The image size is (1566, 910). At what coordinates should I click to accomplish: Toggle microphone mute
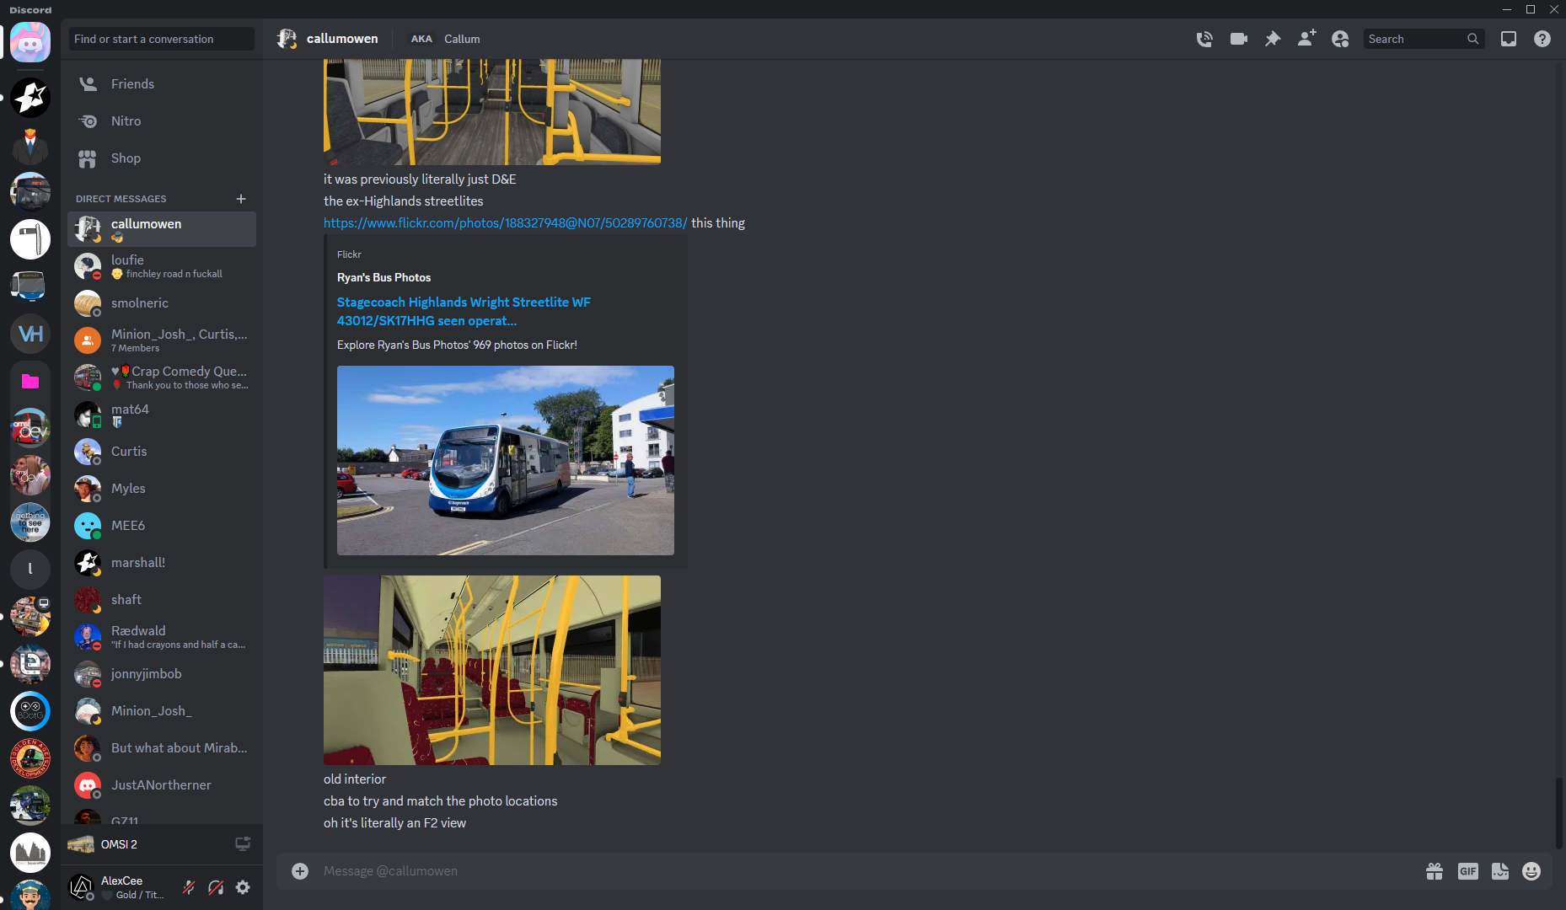point(189,887)
